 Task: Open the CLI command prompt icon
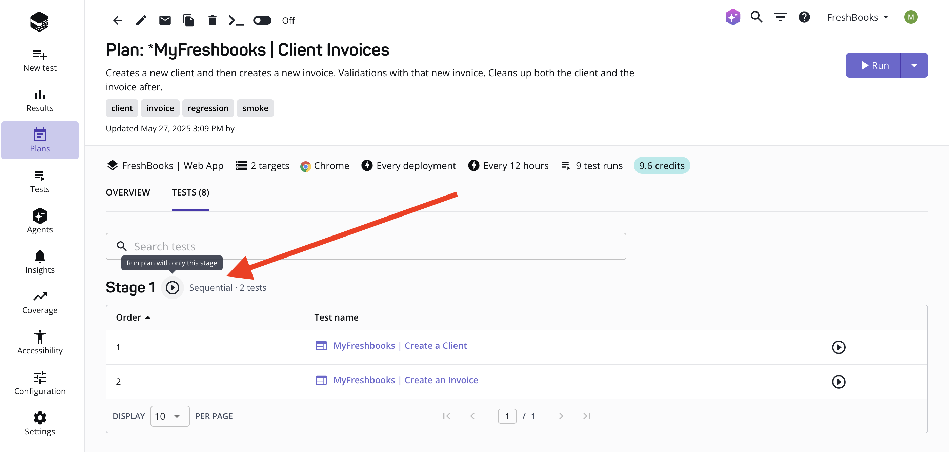click(x=236, y=20)
